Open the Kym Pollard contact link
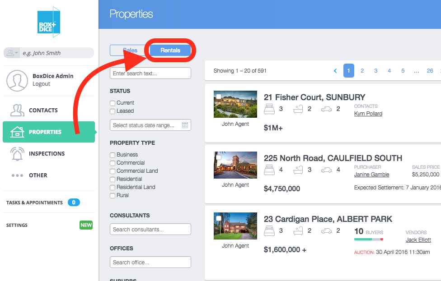The image size is (441, 281). [x=368, y=113]
